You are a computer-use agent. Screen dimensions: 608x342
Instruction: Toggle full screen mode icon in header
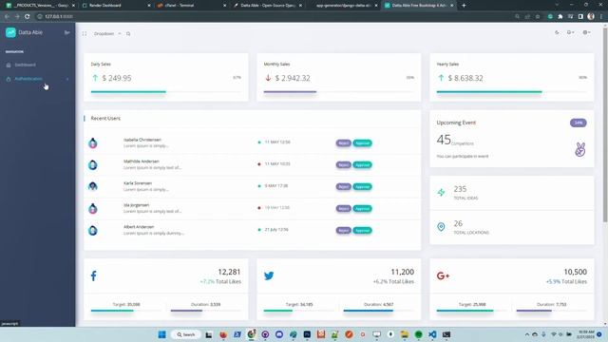[x=85, y=34]
